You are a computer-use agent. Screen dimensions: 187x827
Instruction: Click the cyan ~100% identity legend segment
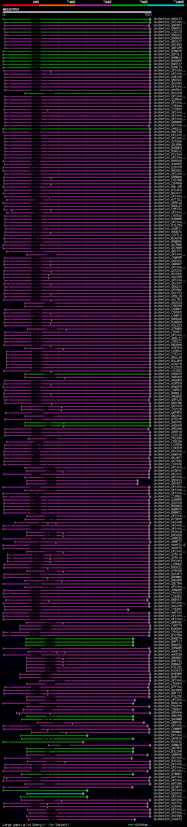pos(166,6)
